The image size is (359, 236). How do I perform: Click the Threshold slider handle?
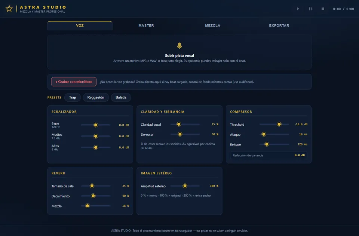click(279, 124)
